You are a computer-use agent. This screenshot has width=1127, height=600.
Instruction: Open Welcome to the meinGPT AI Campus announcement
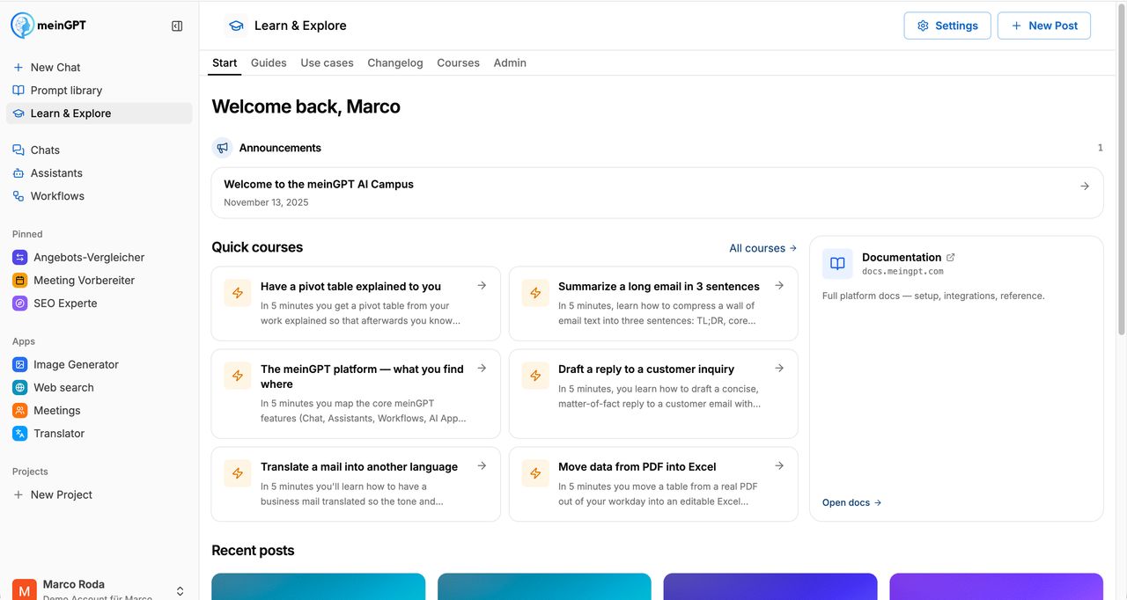[x=657, y=193]
